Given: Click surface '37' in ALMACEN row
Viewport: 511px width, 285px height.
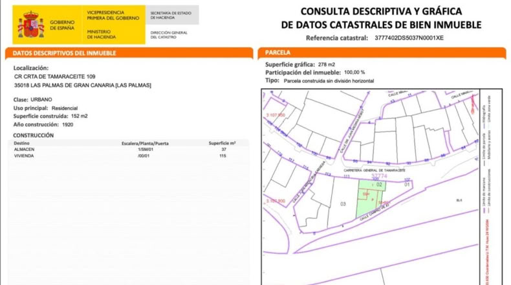Looking at the screenshot, I should 224,149.
